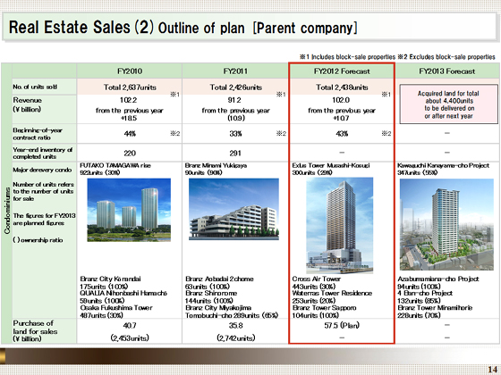The height and width of the screenshot is (375, 501).
Task: Click 'Total 2,426units' cell
Action: (x=236, y=87)
